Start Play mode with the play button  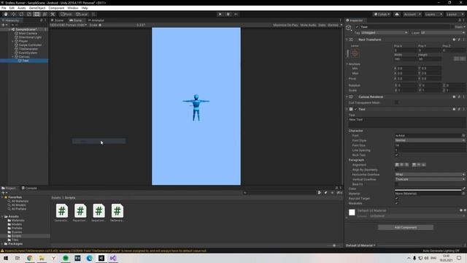coord(220,15)
